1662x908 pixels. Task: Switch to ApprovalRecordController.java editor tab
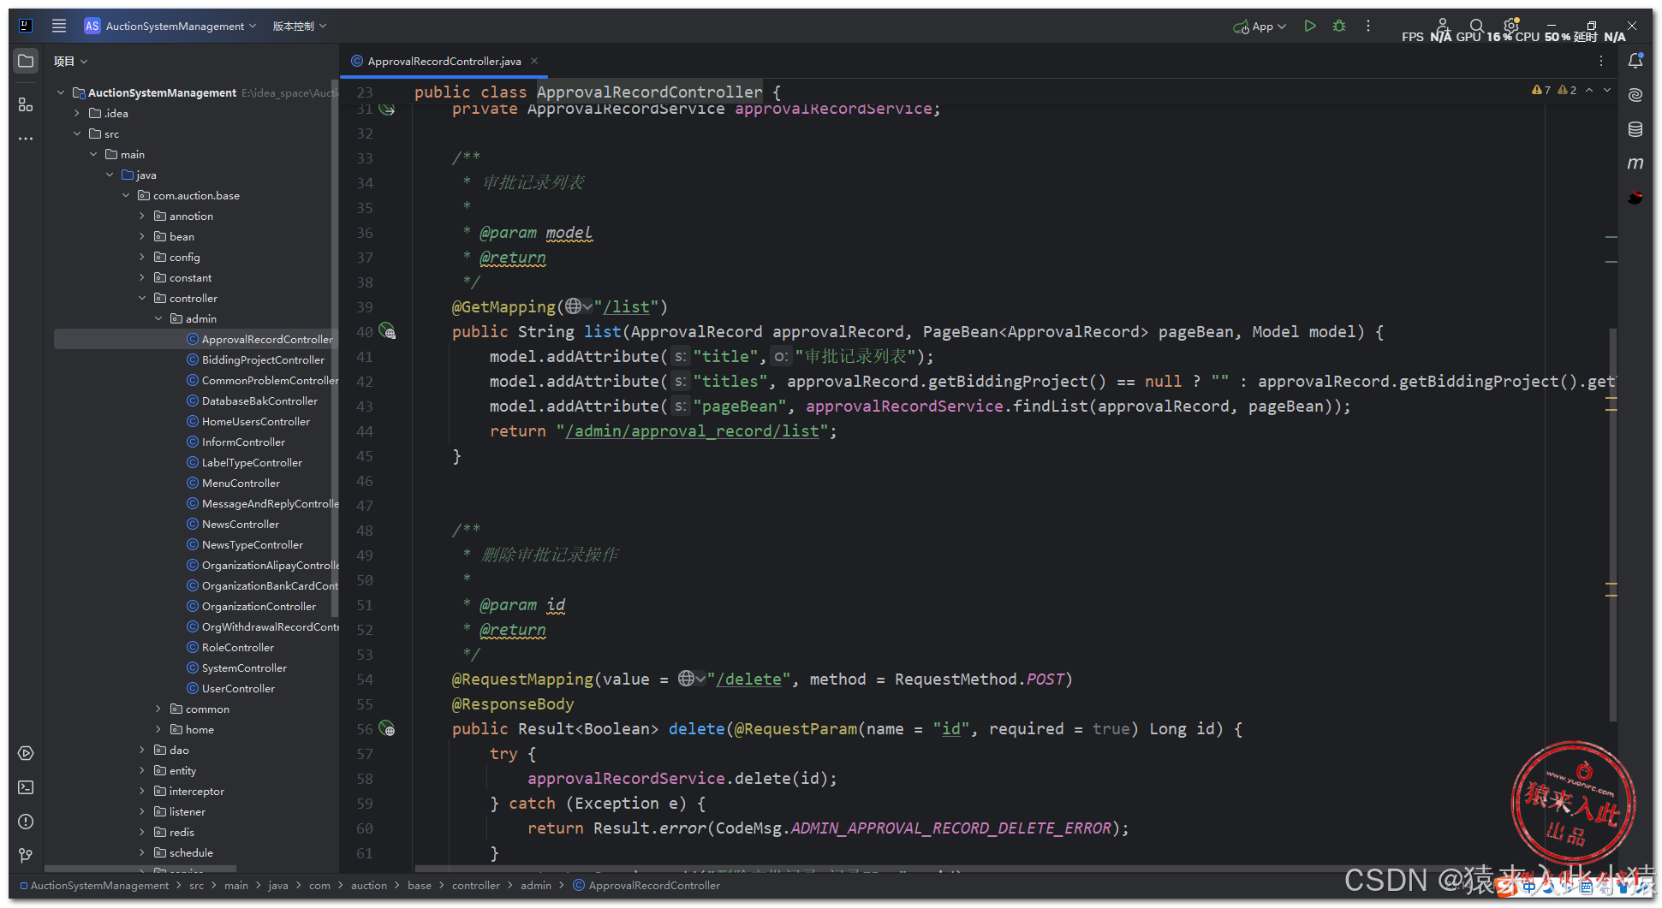(444, 61)
